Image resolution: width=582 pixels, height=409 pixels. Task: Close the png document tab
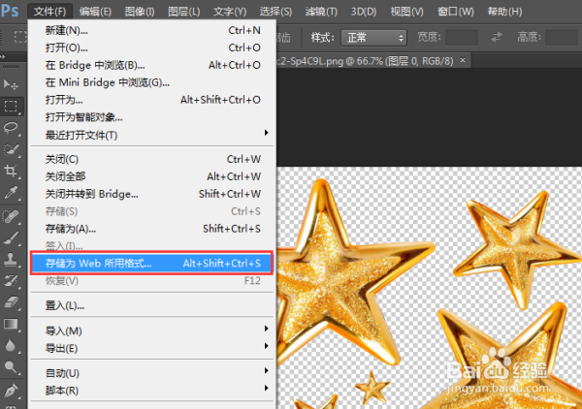pos(463,60)
